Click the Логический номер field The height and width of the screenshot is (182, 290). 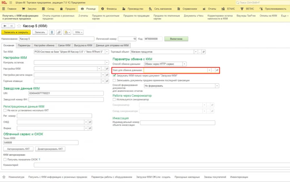[127, 39]
